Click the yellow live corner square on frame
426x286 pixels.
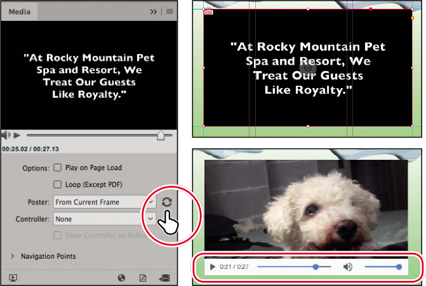pyautogui.click(x=413, y=18)
